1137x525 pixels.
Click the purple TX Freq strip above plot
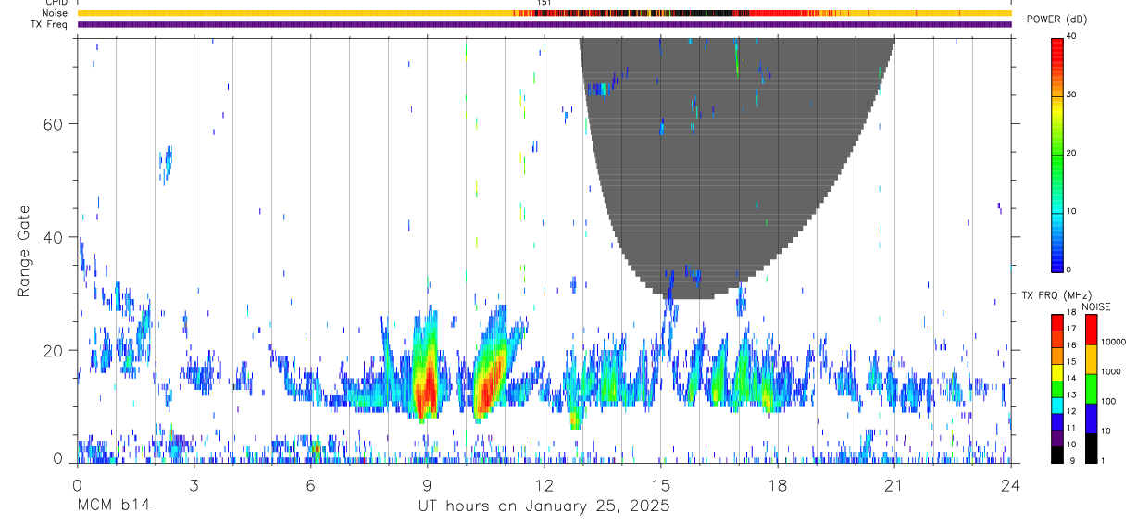pyautogui.click(x=544, y=24)
